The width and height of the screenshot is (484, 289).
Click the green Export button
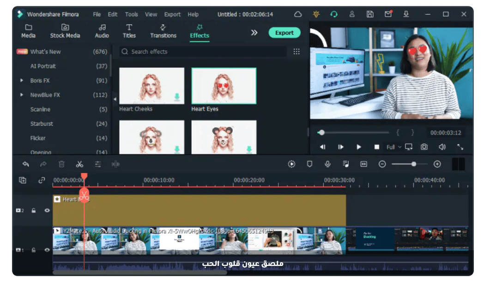click(284, 33)
